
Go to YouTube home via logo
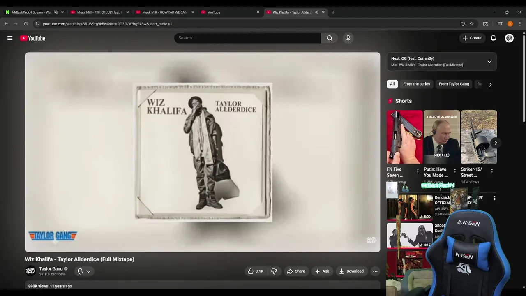(x=32, y=38)
